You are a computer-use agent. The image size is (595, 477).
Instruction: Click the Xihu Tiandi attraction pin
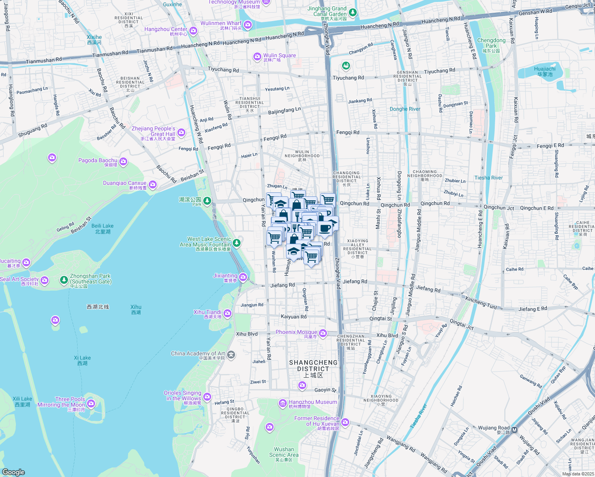coord(227,314)
